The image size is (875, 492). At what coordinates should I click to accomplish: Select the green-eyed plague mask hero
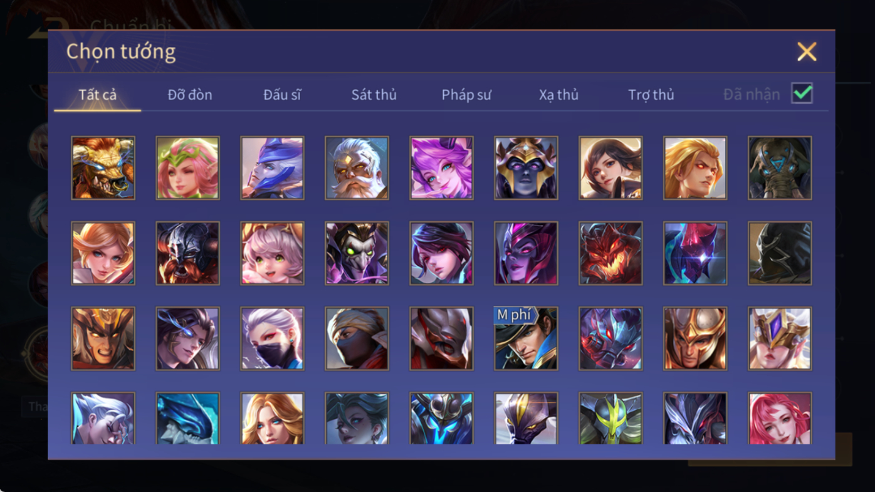357,253
